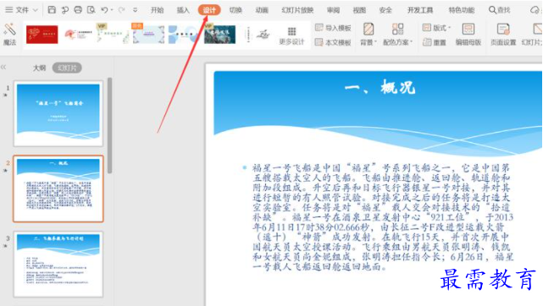
Task: Click the icon right of the save button
Action: tap(64, 10)
